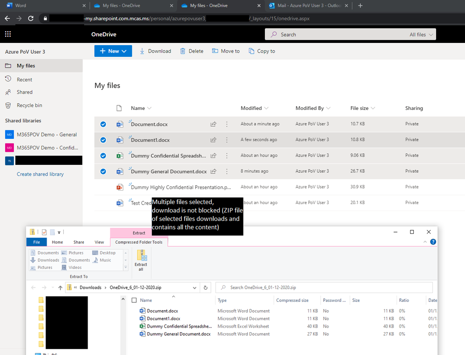Screen dimensions: 465x355
Task: Open Dummy Highly Confidential Presentation file name
Action: (x=181, y=187)
